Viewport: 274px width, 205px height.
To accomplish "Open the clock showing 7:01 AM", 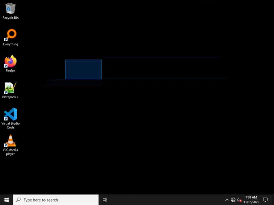I will coord(251,200).
